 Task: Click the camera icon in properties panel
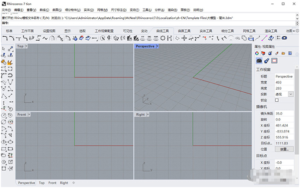point(259,61)
